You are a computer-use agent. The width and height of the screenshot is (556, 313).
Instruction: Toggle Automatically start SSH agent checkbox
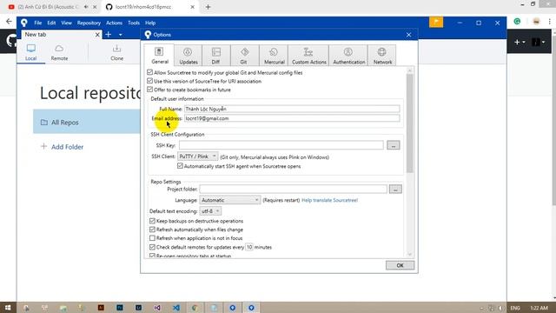tap(180, 166)
